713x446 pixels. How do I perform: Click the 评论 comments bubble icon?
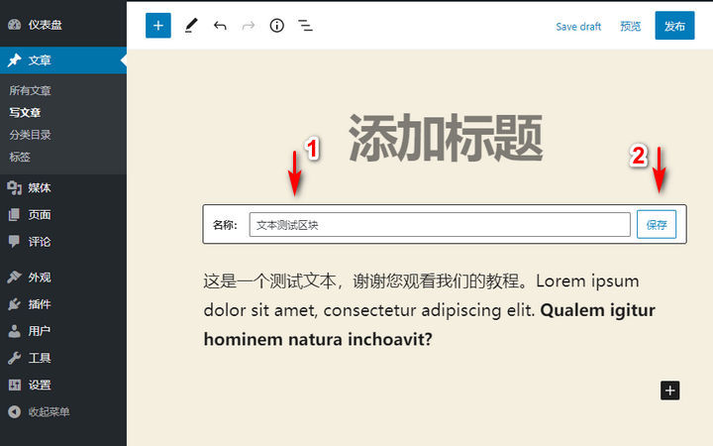[15, 241]
